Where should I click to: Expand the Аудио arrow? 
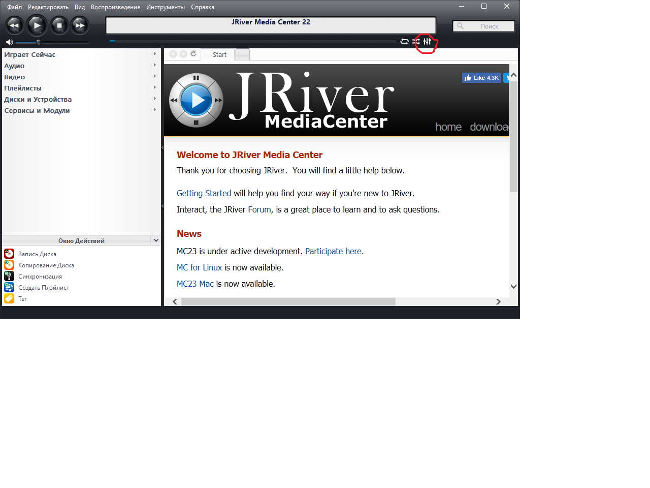coord(155,65)
